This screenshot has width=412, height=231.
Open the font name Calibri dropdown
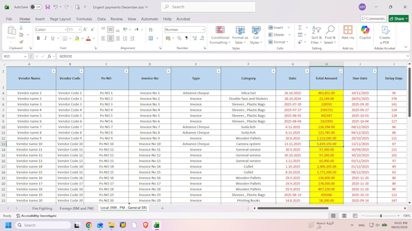pos(65,30)
